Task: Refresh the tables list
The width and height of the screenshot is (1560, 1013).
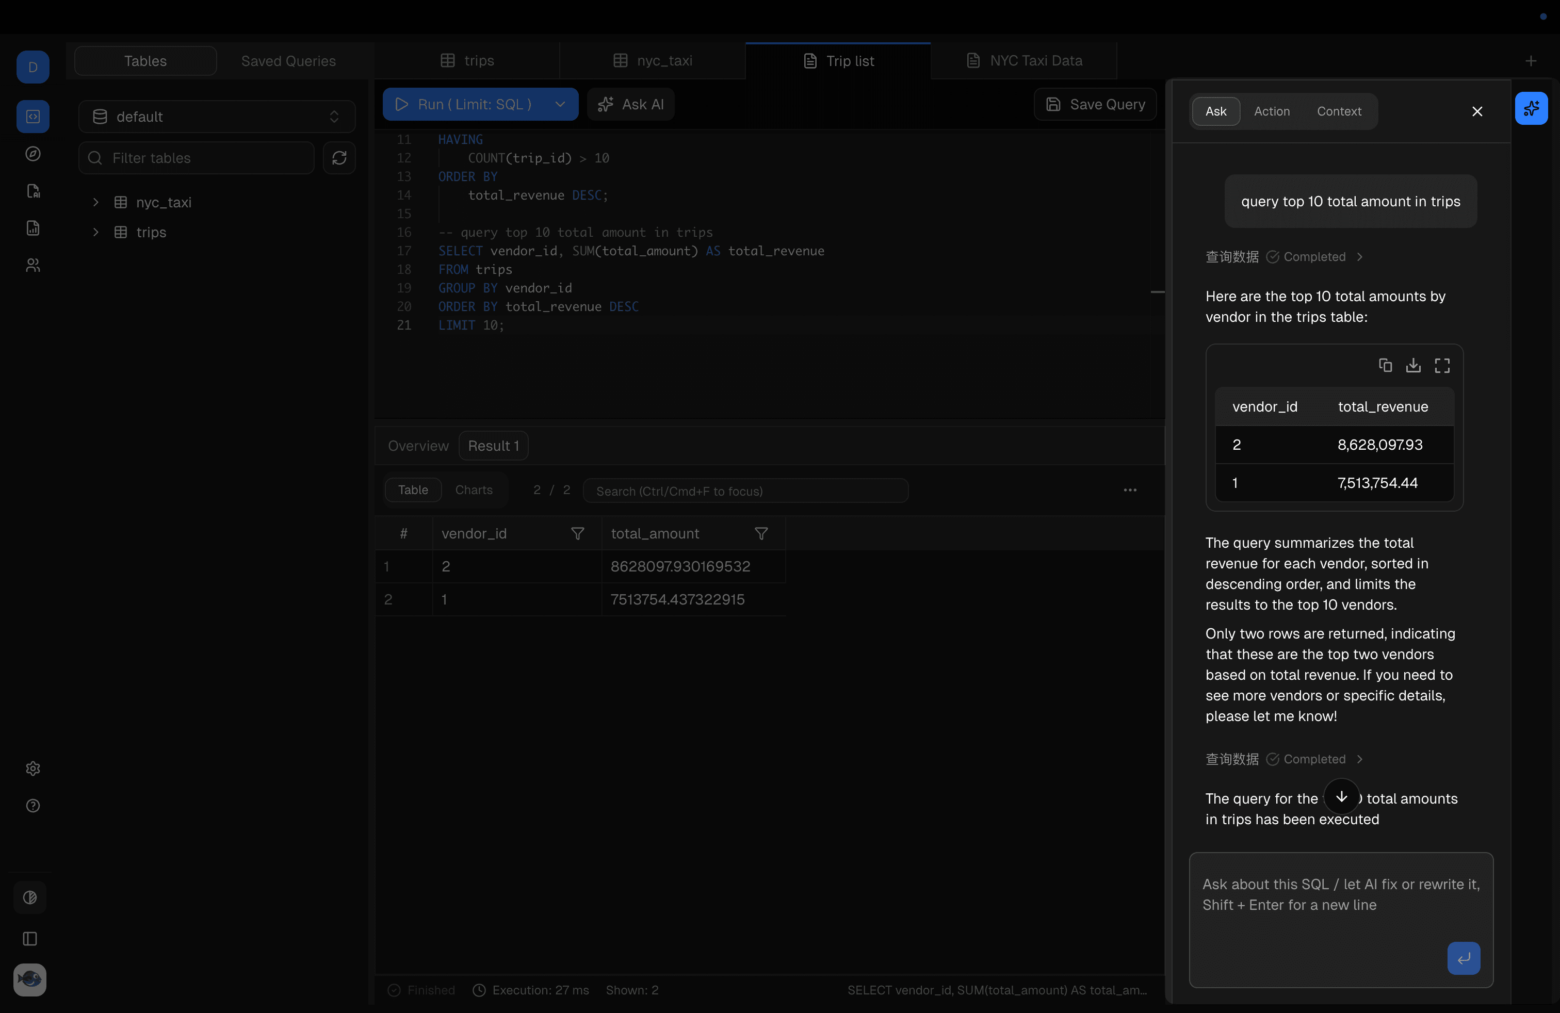Action: click(x=339, y=158)
